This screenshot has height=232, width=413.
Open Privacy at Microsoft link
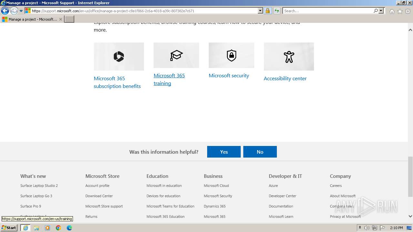pyautogui.click(x=345, y=217)
